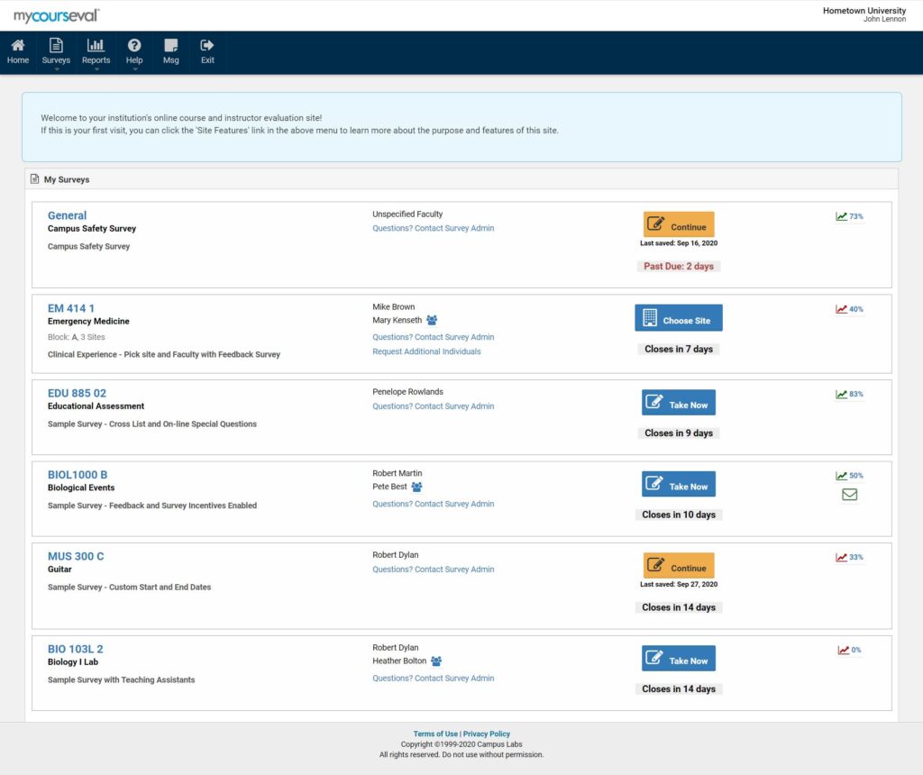Viewport: 923px width, 775px height.
Task: Contact Survey Admin for Emergency Medicine
Action: coord(434,337)
